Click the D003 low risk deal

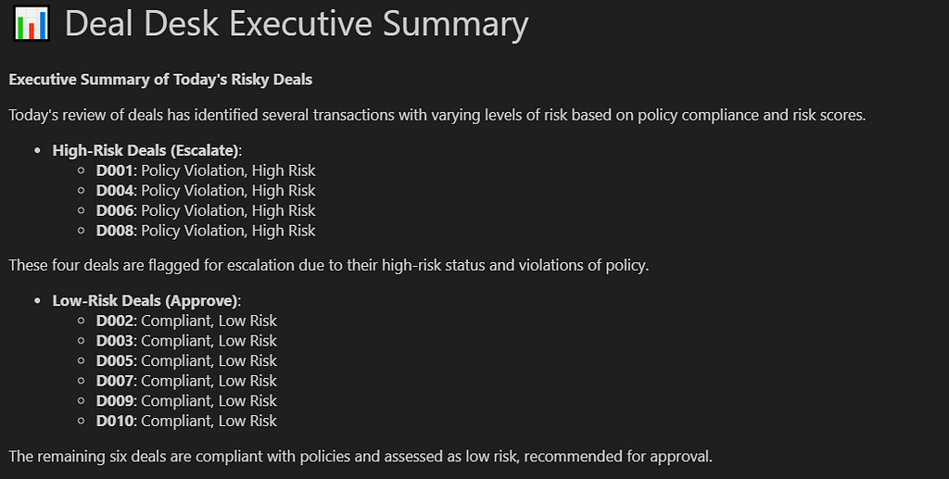coord(186,341)
